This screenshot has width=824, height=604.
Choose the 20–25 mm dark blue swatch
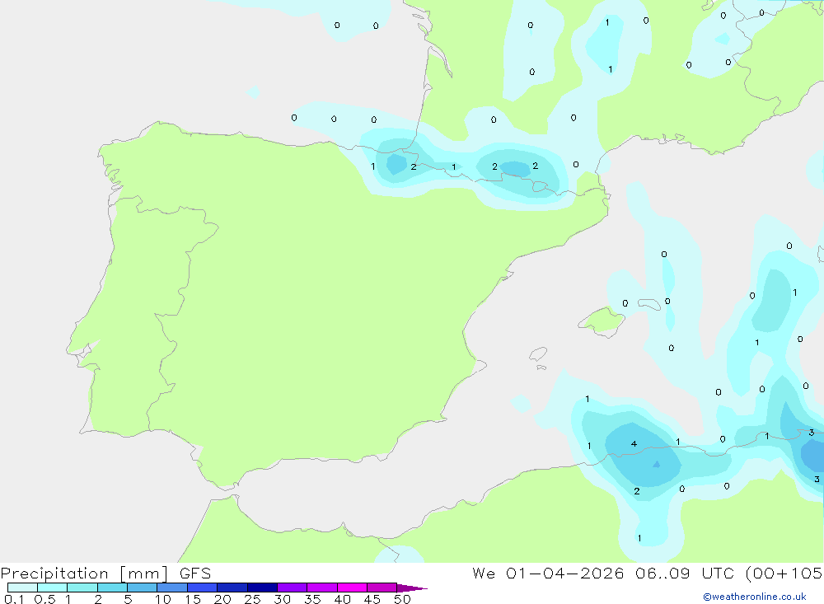pos(232,588)
